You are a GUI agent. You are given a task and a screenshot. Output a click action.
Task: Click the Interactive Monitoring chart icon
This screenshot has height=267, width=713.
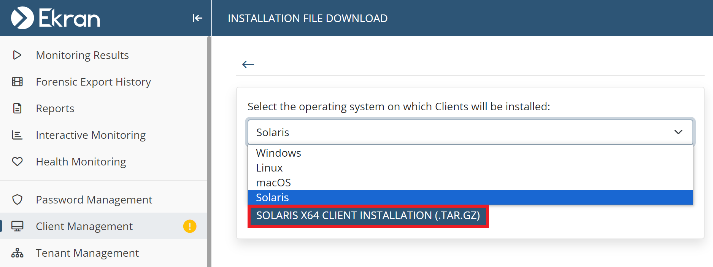17,135
